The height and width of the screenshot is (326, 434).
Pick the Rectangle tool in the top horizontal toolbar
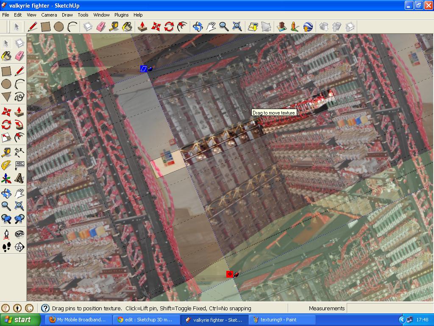click(x=46, y=27)
